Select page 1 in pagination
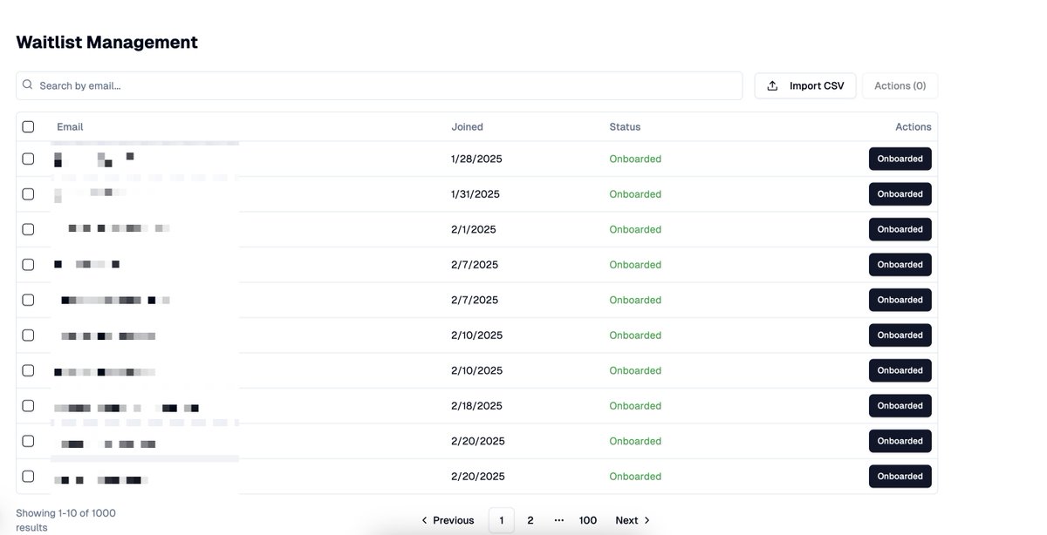This screenshot has width=1047, height=535. 501,520
